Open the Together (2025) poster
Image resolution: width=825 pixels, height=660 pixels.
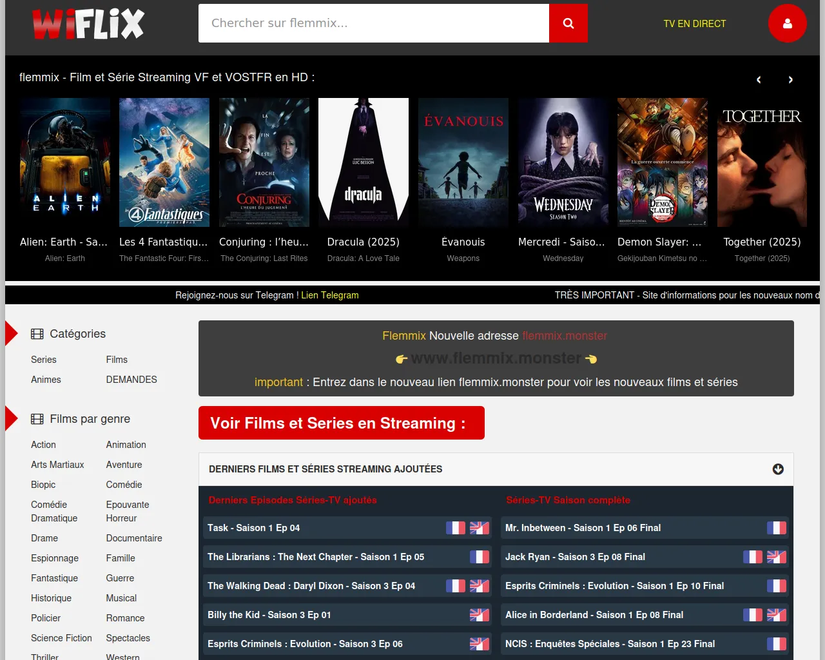click(762, 162)
